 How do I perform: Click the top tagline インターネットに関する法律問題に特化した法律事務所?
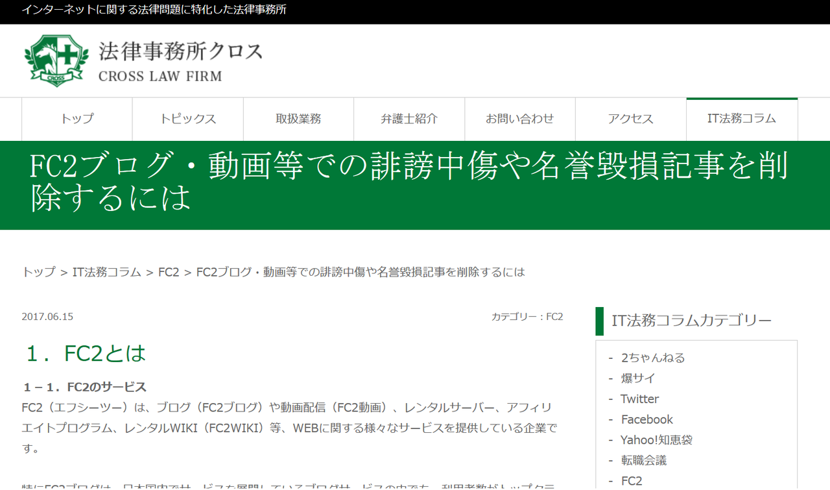pyautogui.click(x=154, y=10)
